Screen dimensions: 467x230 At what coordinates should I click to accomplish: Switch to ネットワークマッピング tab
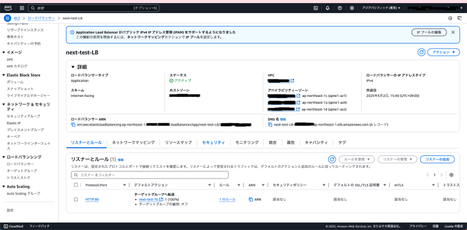coord(133,142)
